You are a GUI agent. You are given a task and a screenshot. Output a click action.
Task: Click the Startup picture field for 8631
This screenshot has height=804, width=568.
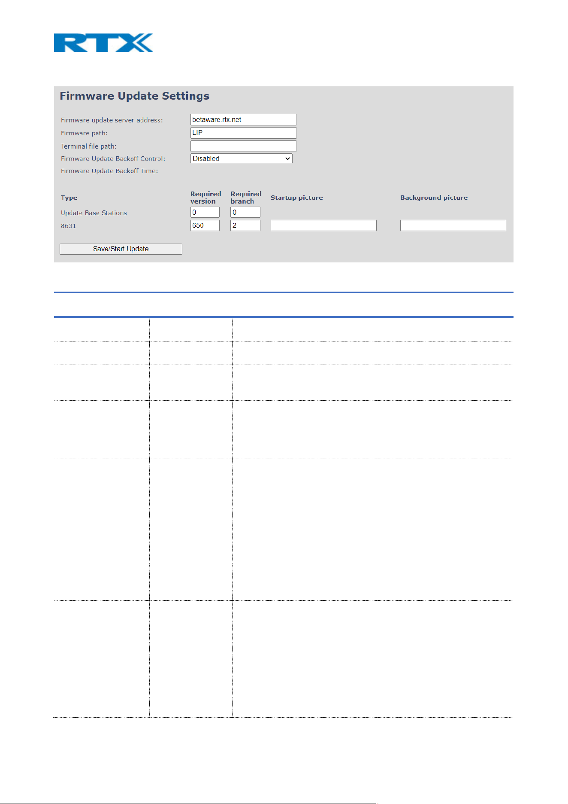[x=323, y=225]
